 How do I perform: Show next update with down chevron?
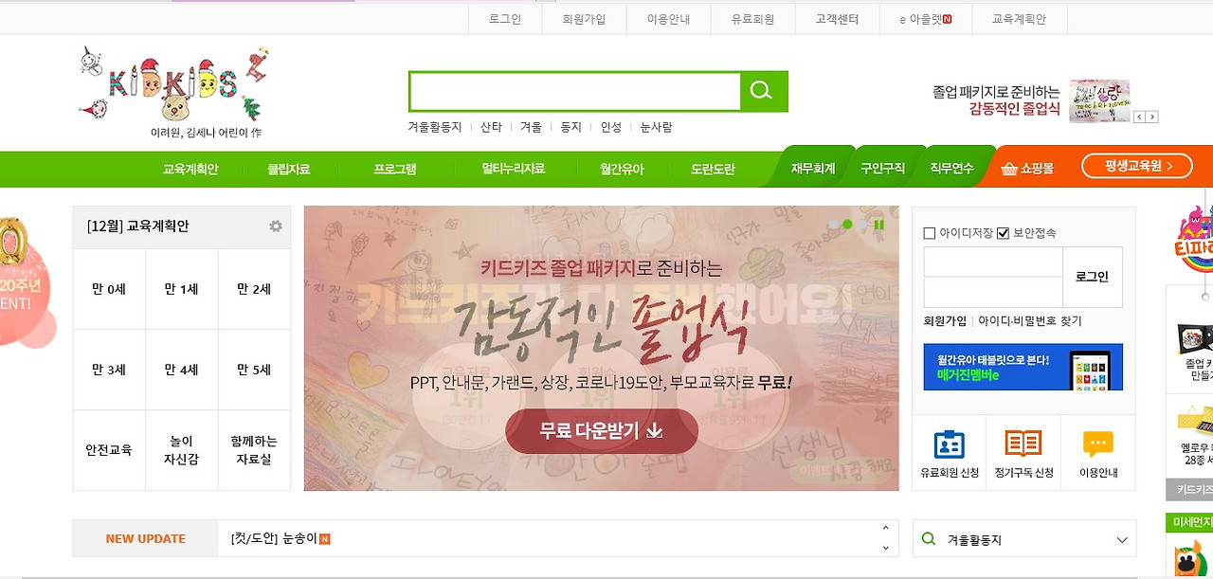[x=885, y=548]
